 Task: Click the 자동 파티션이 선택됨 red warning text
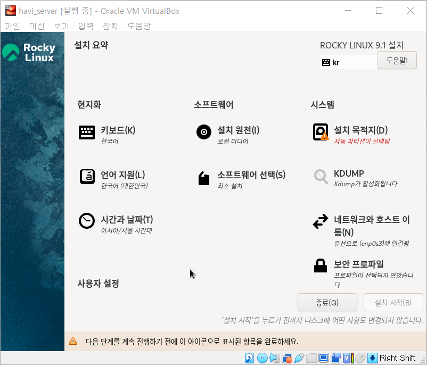click(x=362, y=141)
